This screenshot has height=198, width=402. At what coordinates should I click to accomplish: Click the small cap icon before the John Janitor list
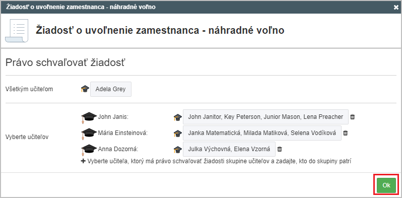click(x=178, y=117)
